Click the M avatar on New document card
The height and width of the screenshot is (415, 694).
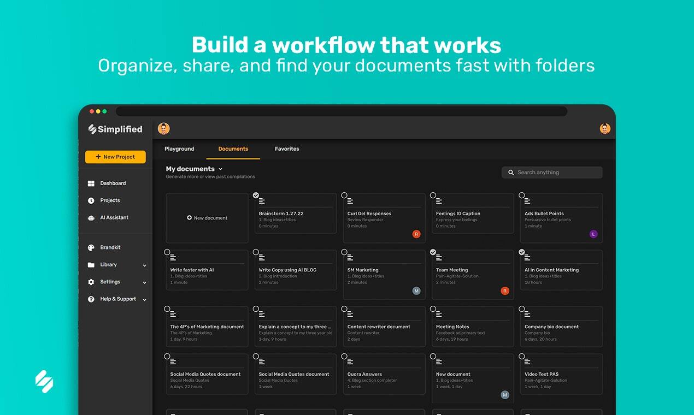tap(505, 395)
